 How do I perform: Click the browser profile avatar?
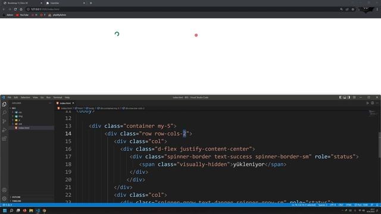tap(367, 10)
